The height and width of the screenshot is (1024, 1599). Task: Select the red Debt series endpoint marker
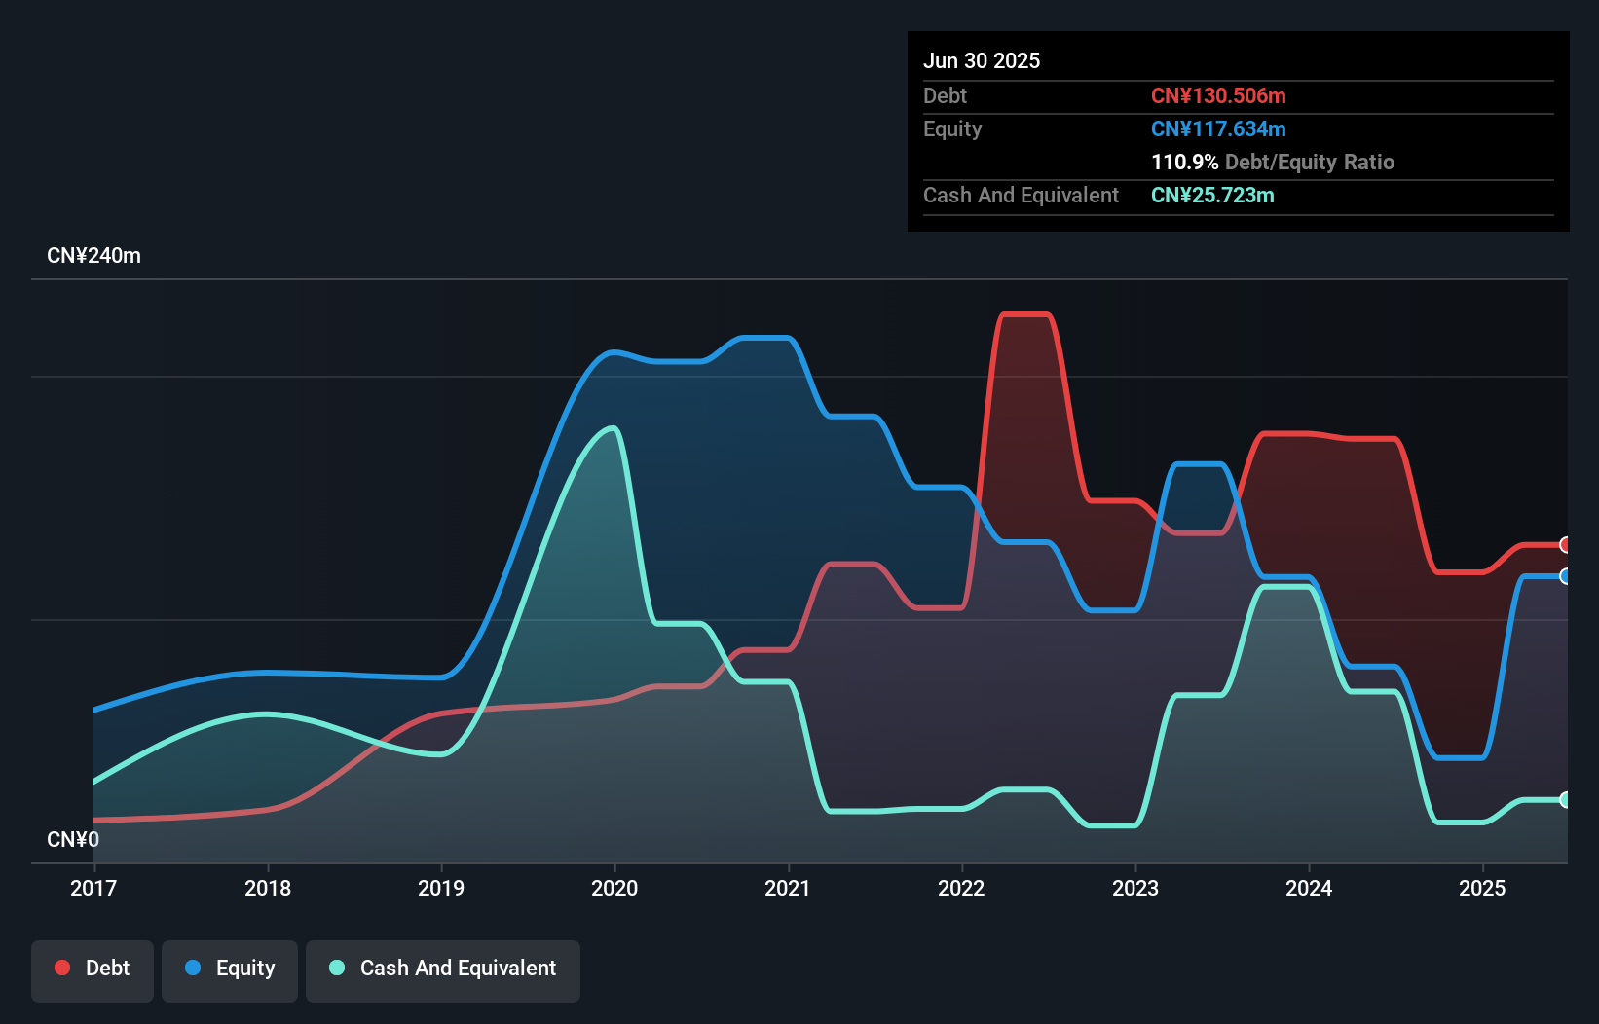tap(1565, 545)
